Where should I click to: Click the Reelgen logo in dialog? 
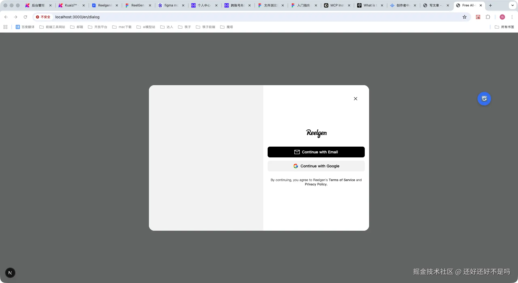pos(316,133)
